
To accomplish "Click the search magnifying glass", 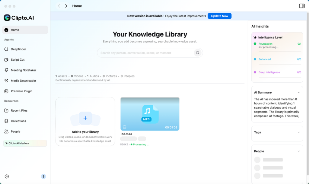I will pyautogui.click(x=198, y=52).
